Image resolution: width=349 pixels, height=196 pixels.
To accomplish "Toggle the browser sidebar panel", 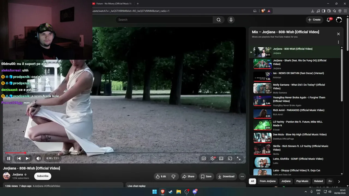I will (323, 11).
